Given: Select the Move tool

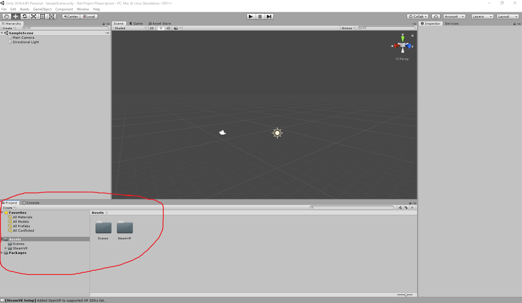Looking at the screenshot, I should [15, 16].
